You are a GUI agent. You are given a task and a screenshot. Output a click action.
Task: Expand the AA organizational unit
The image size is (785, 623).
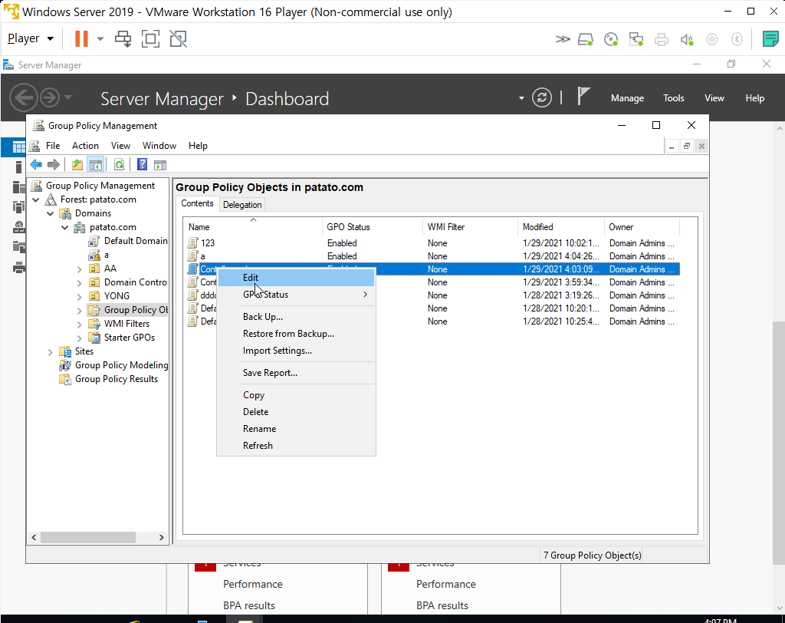click(80, 269)
